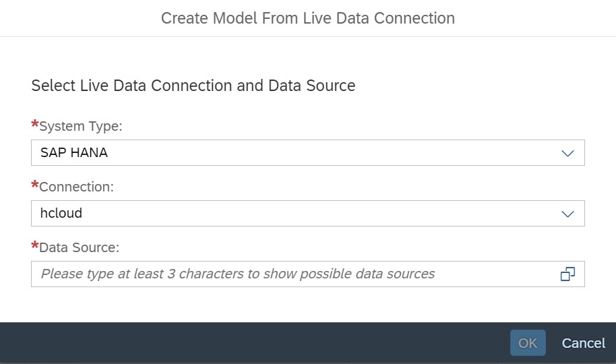Screen dimensions: 616x364
Task: Dismiss the dialog with Cancel
Action: point(584,343)
